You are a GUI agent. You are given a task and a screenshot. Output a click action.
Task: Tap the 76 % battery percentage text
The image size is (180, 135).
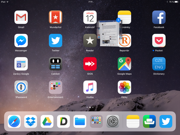tap(171, 2)
